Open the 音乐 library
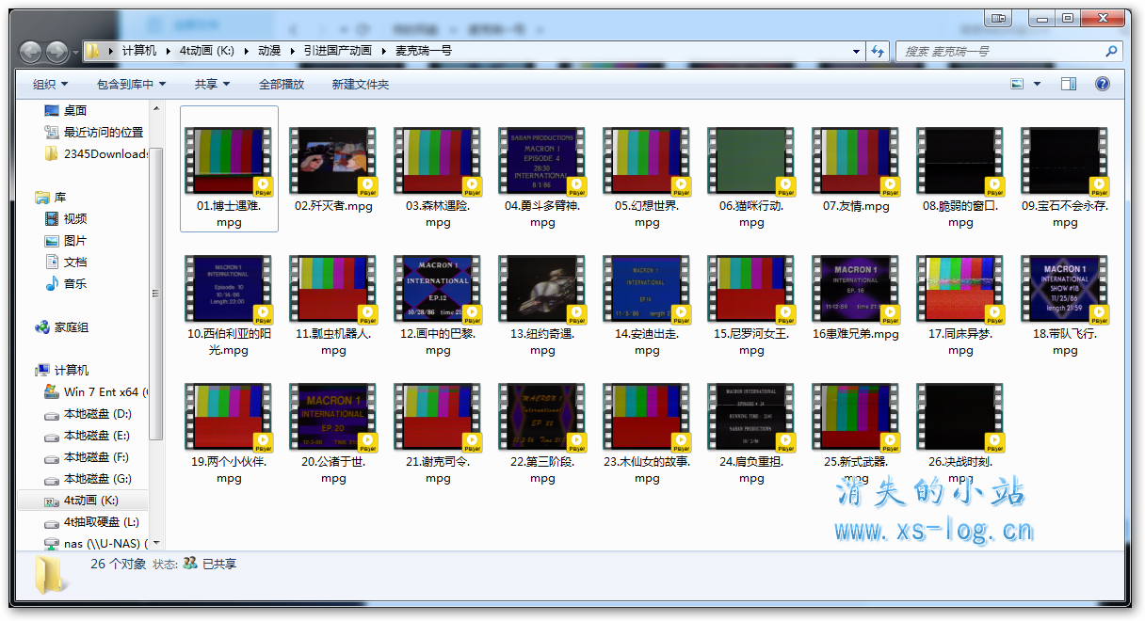The image size is (1145, 621). [66, 284]
